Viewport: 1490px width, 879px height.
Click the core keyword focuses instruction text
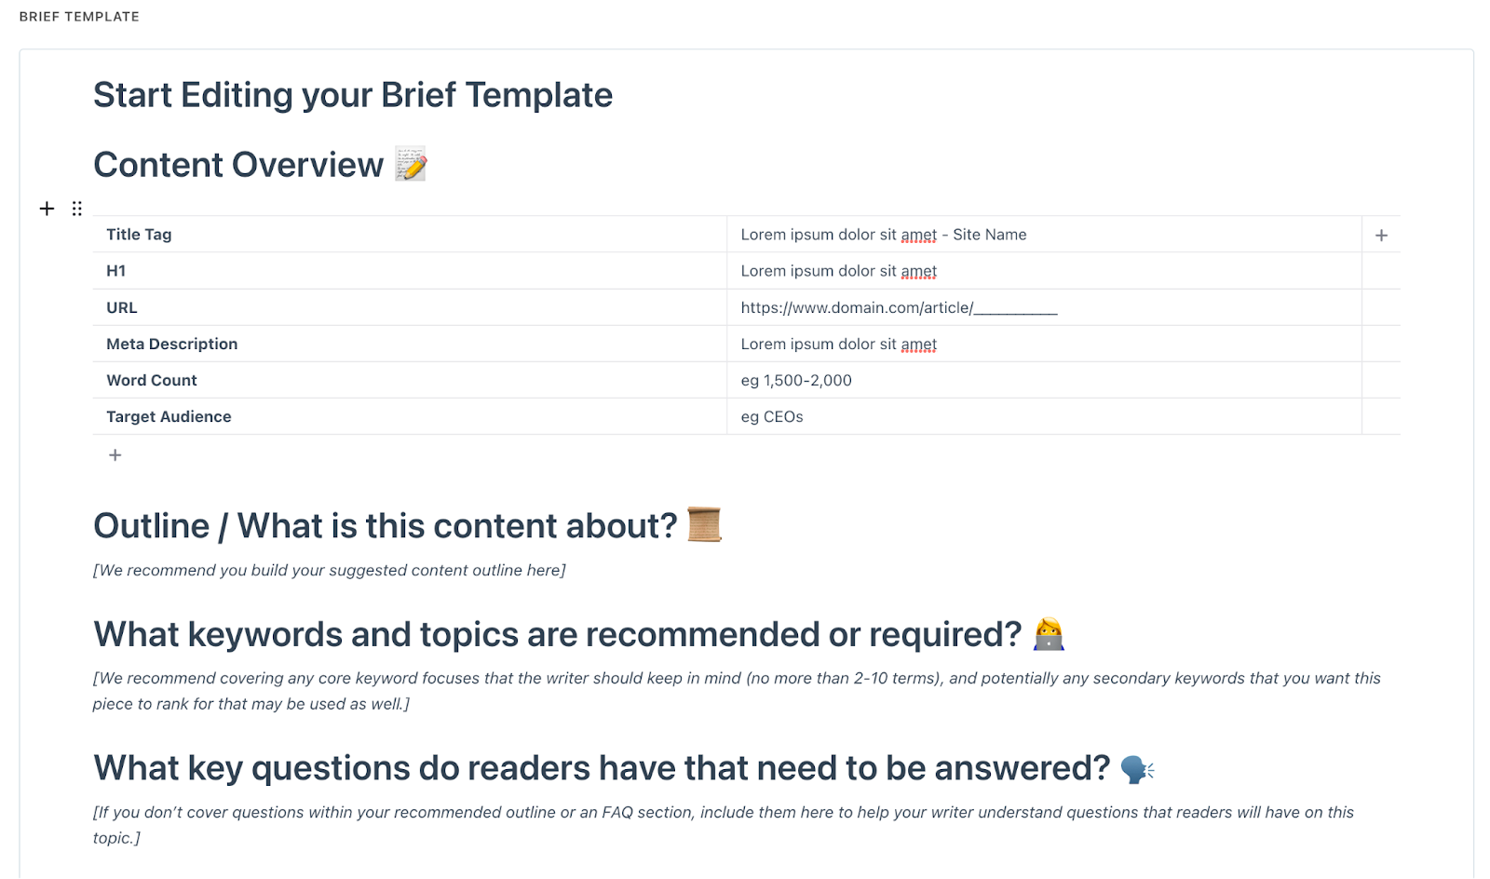coord(736,691)
